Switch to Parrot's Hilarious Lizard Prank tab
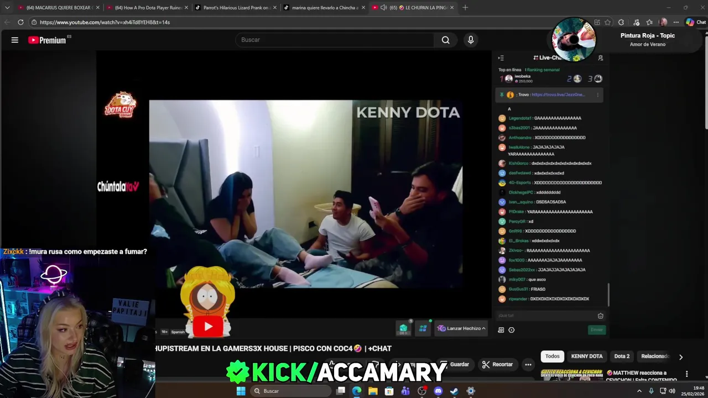This screenshot has width=708, height=398. click(236, 8)
